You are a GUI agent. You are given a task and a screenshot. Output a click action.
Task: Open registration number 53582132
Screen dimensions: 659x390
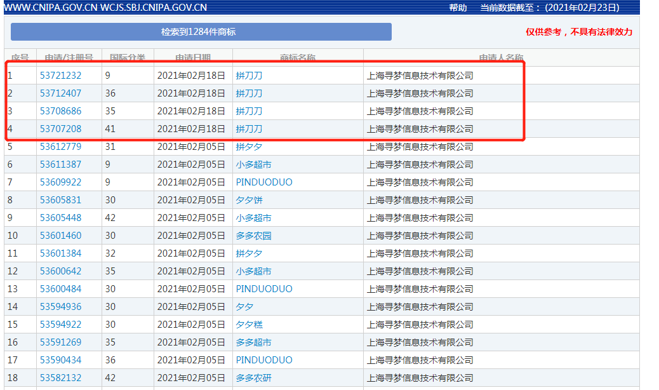60,378
